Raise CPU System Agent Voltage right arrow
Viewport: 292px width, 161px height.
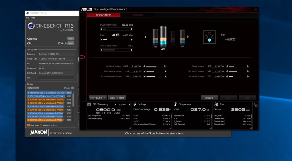pos(166,76)
